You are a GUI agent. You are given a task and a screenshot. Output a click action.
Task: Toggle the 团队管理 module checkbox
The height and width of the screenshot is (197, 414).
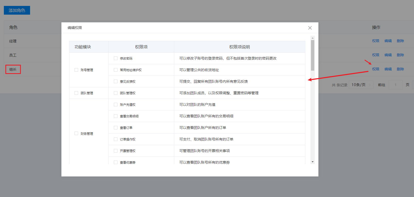76,93
